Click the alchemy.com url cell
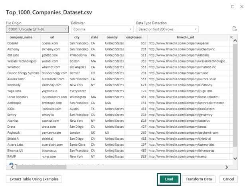245x191 pixels. pyautogui.click(x=55, y=49)
